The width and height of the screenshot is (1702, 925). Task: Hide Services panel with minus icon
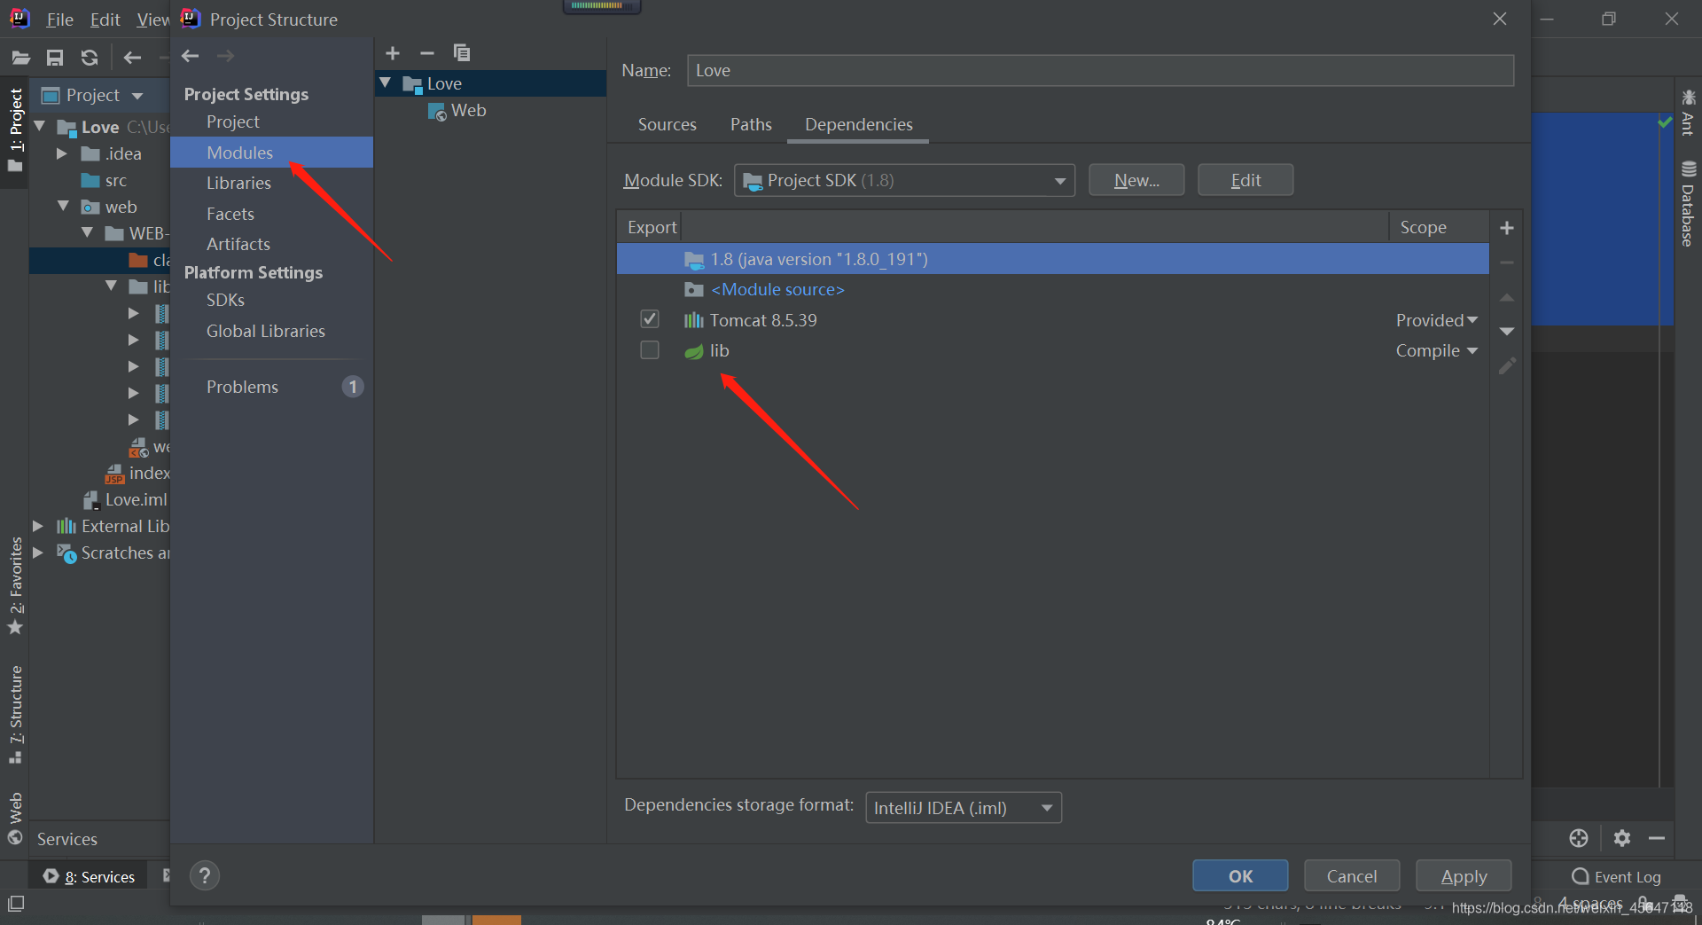[1656, 838]
